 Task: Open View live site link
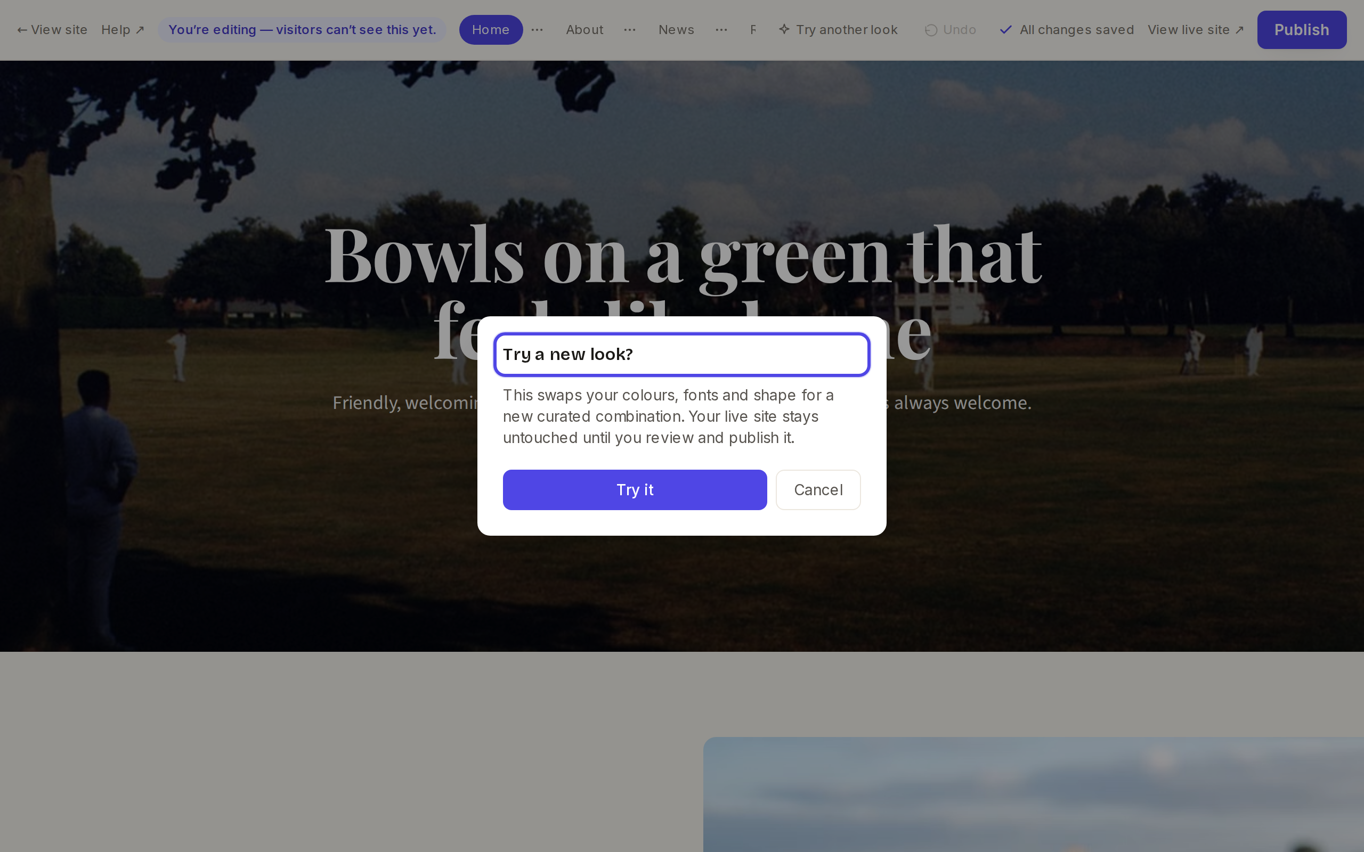coord(1196,30)
